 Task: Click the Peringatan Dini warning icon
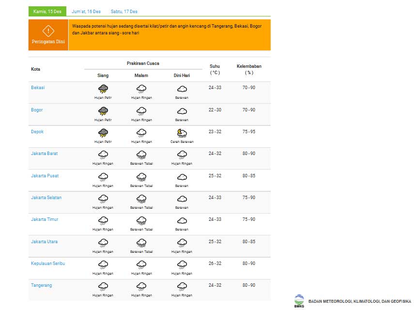click(x=48, y=31)
